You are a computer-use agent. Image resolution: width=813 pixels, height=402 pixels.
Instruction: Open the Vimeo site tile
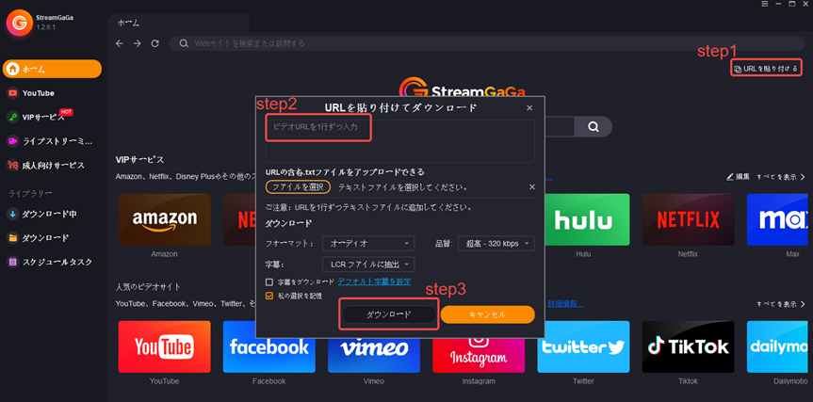coord(374,355)
